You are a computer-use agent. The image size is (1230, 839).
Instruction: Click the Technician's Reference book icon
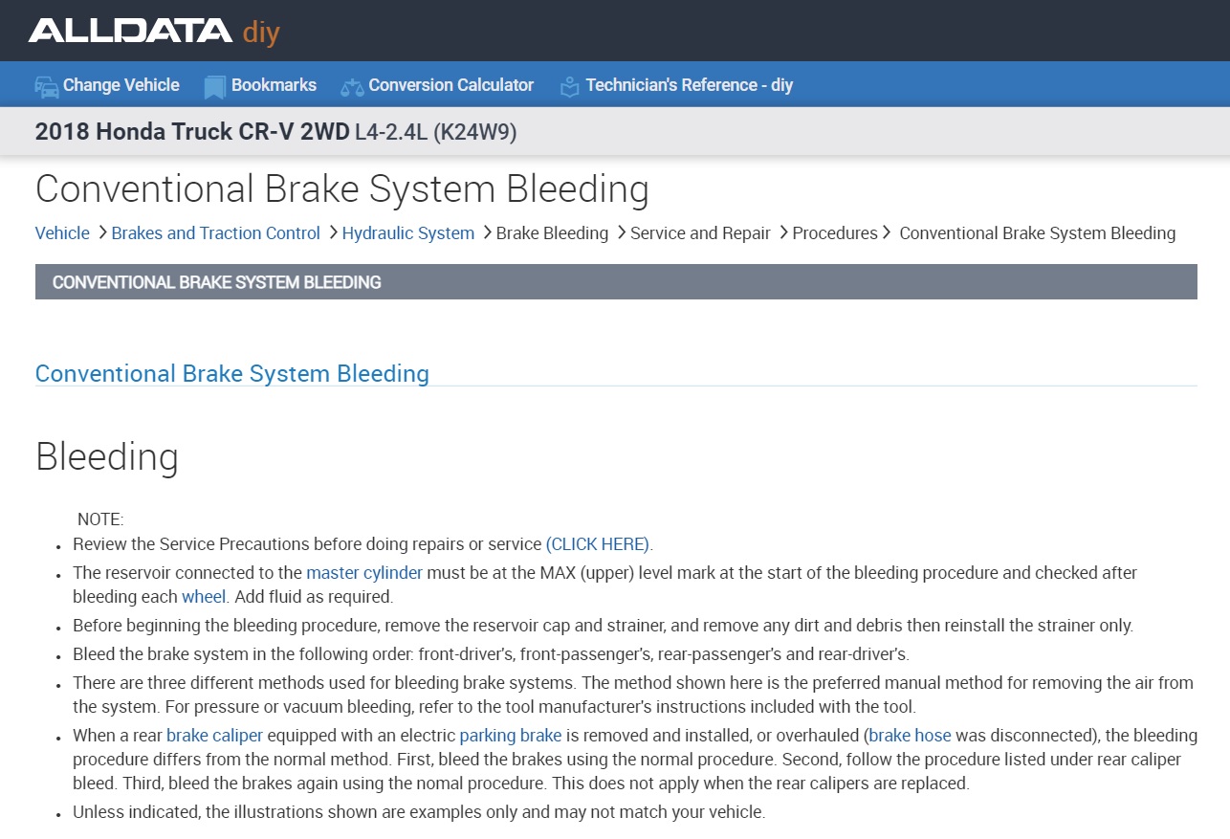pos(570,86)
